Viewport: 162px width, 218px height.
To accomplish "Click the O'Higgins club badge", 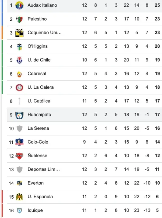I will (19, 46).
